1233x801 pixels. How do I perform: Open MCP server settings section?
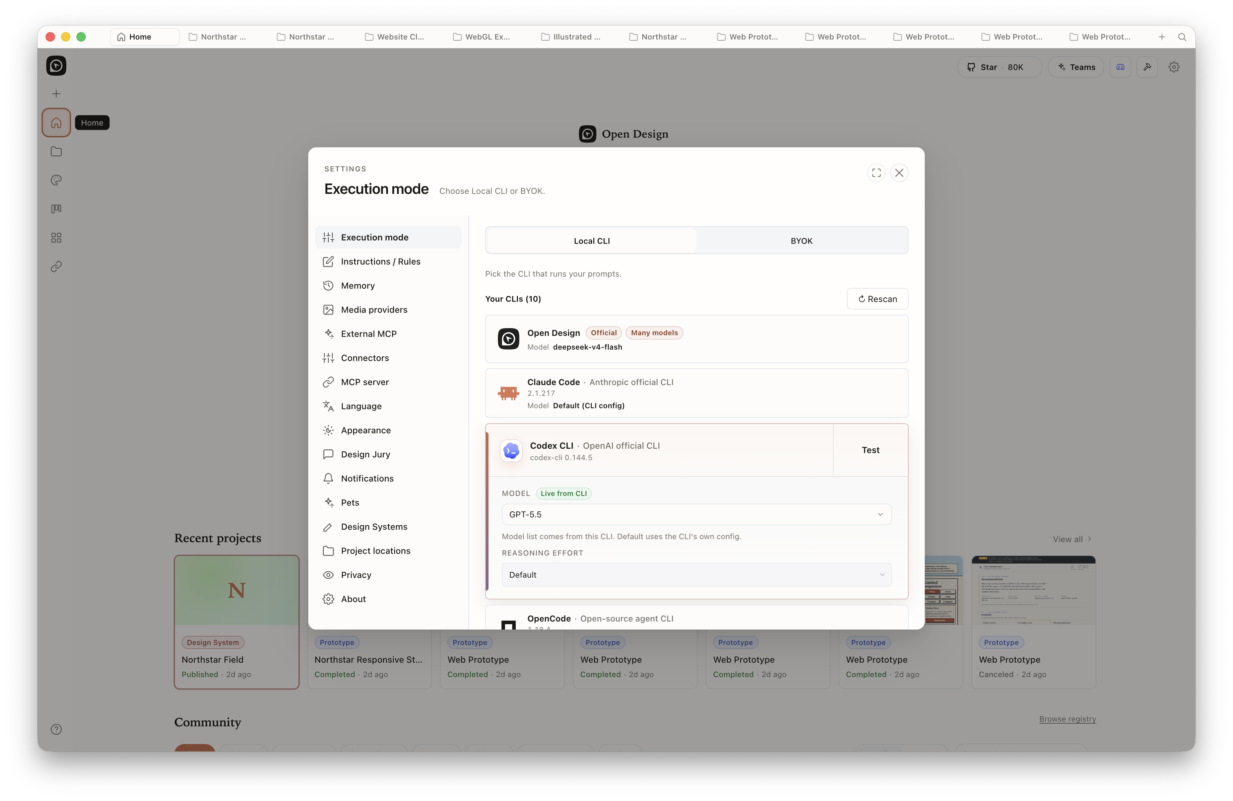point(388,382)
